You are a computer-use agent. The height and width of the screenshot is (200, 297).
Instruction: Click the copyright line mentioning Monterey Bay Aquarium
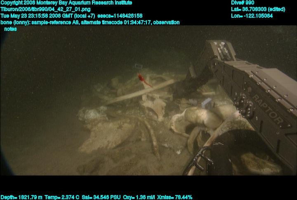(66, 3)
